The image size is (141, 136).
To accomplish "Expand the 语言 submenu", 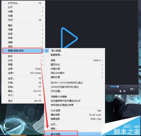I will point(75,60).
